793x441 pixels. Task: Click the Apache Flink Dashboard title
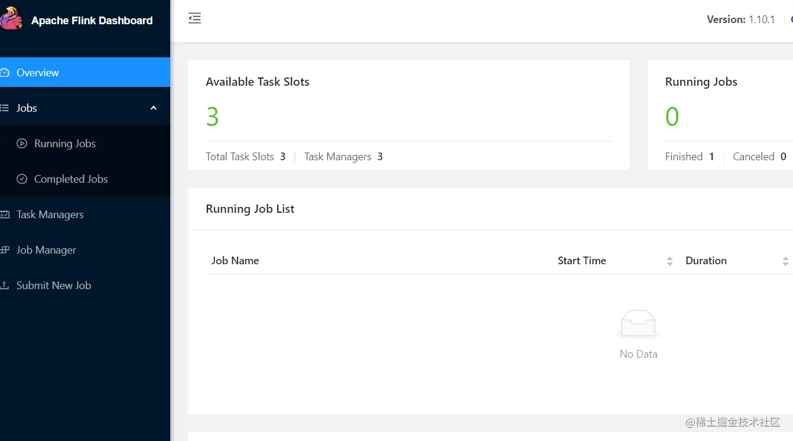coord(92,21)
